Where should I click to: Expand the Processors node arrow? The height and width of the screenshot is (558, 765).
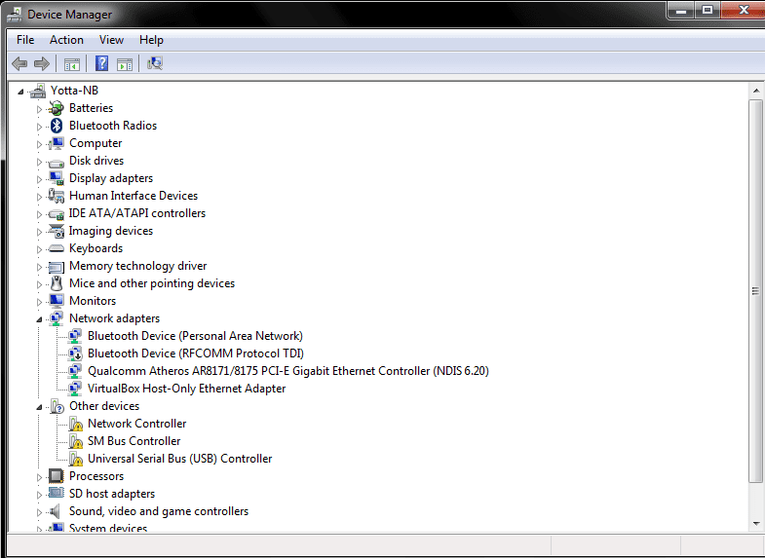click(39, 477)
